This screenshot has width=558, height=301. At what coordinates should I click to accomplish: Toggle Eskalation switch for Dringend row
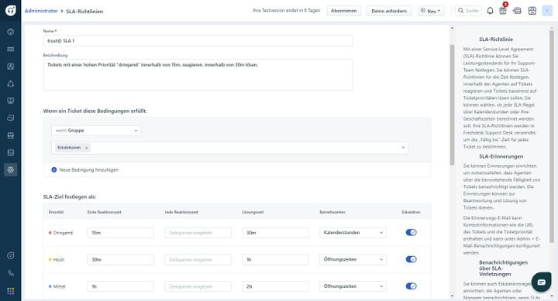click(411, 232)
